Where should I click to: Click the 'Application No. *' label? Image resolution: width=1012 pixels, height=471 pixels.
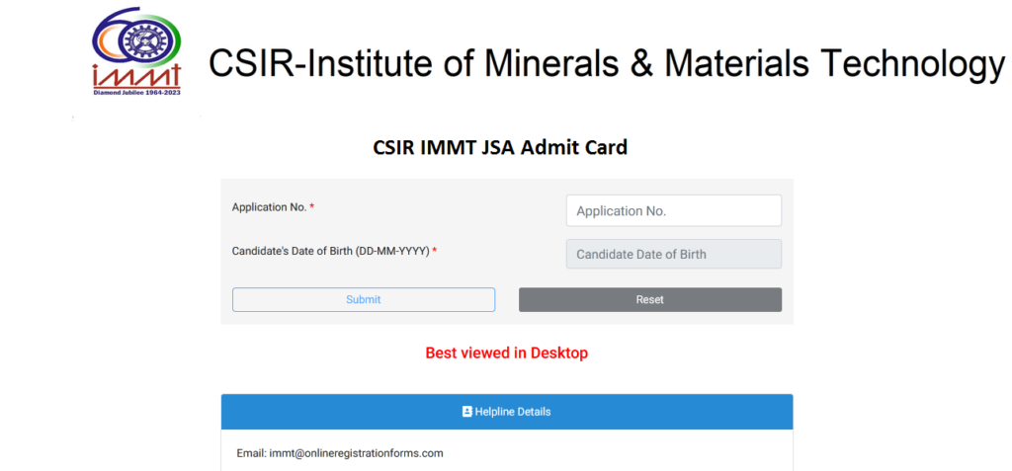[x=273, y=207]
